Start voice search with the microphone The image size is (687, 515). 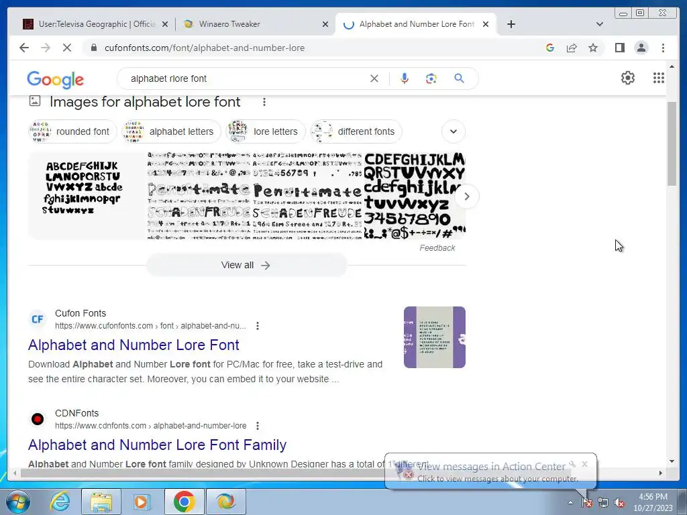click(405, 78)
